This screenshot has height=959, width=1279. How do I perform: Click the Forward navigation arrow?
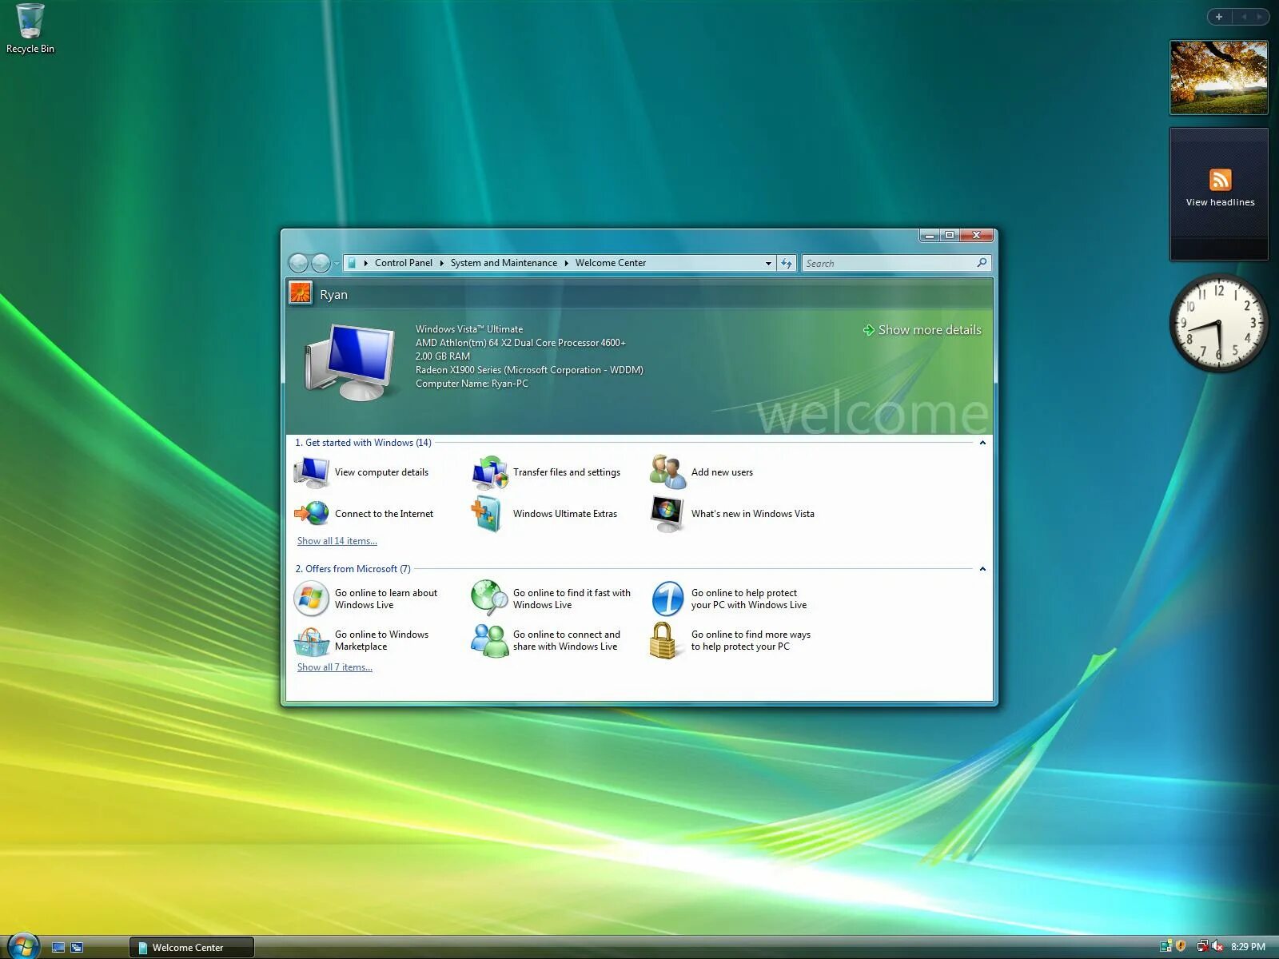click(x=320, y=262)
